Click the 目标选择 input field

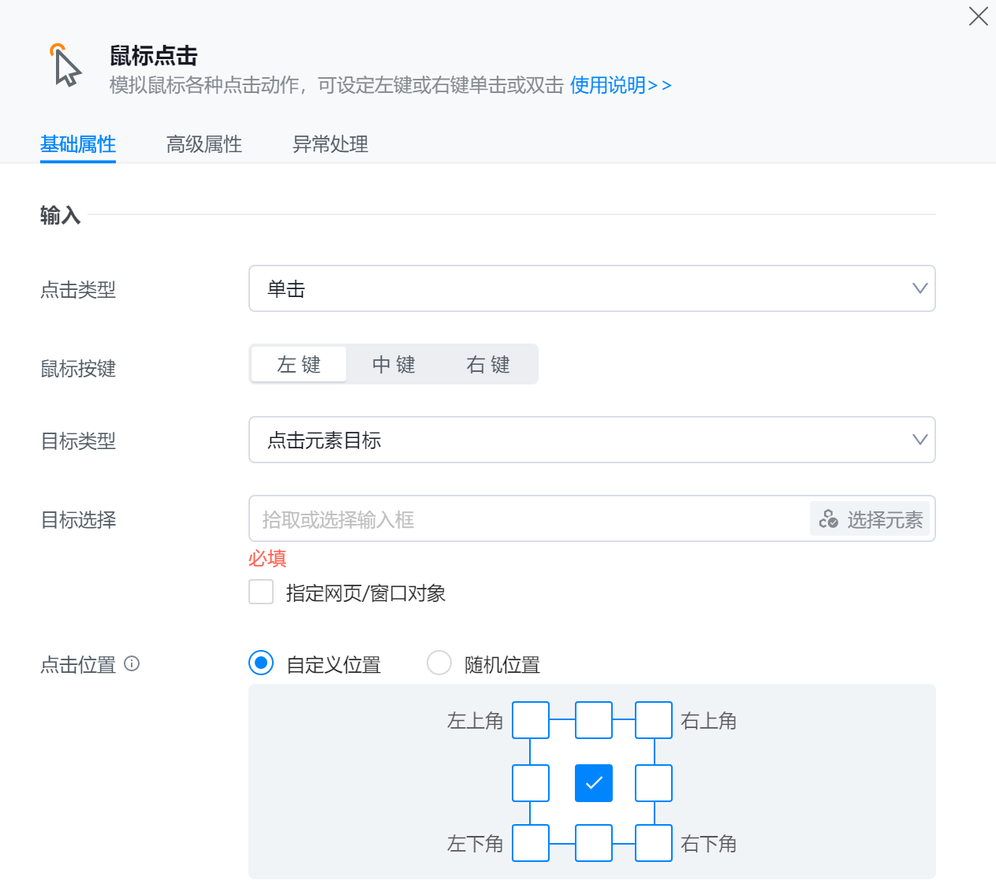pos(528,519)
